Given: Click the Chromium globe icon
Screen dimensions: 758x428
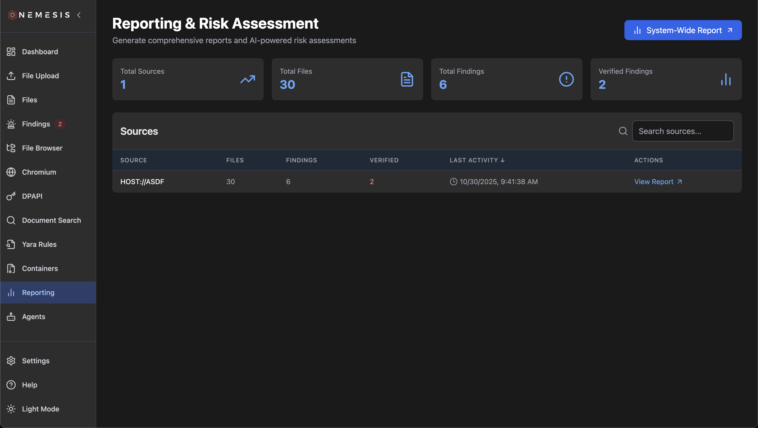Looking at the screenshot, I should (x=11, y=172).
